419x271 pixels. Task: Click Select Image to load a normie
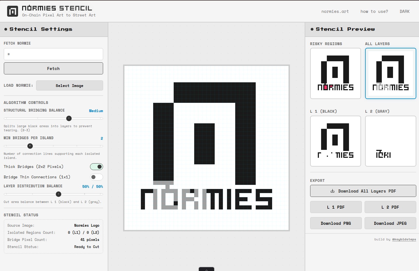(69, 86)
